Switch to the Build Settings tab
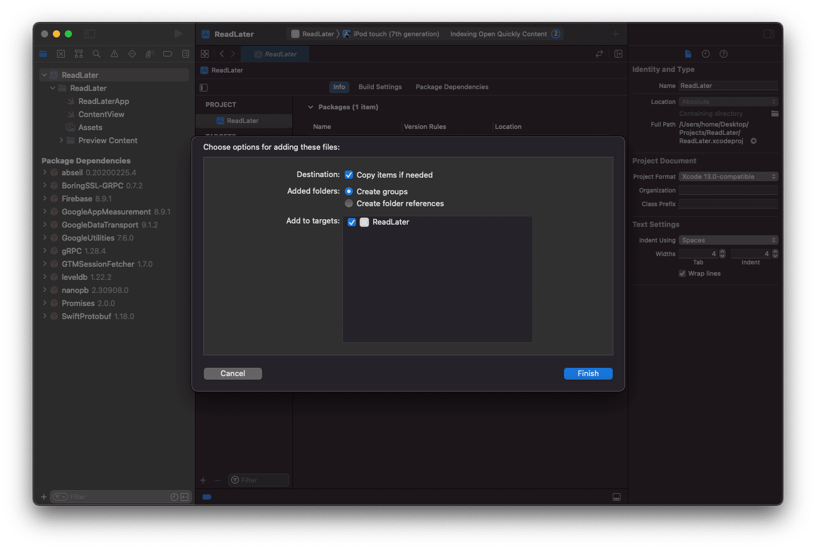 tap(380, 87)
